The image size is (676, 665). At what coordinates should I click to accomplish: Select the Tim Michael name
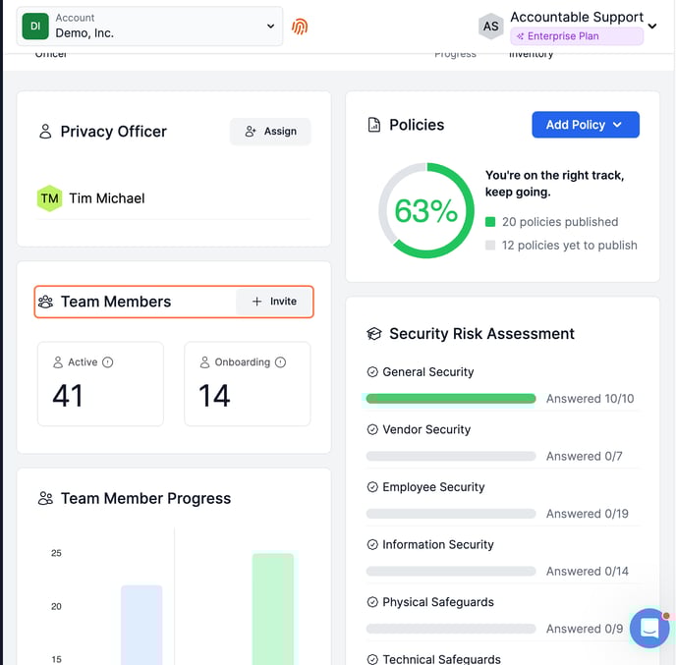[x=107, y=198]
